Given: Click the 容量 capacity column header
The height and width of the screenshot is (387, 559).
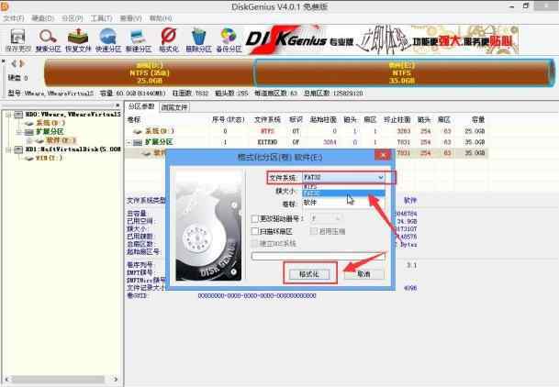Looking at the screenshot, I should click(477, 119).
